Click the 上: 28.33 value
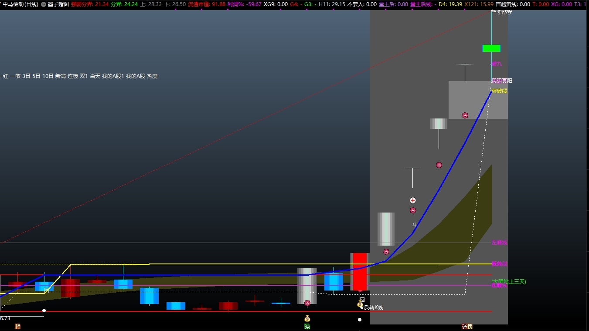Viewport: 589px width, 331px height. pyautogui.click(x=151, y=4)
